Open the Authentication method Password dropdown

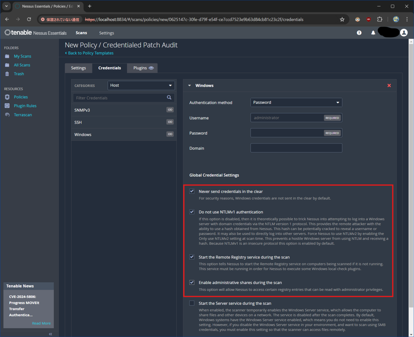coord(296,102)
